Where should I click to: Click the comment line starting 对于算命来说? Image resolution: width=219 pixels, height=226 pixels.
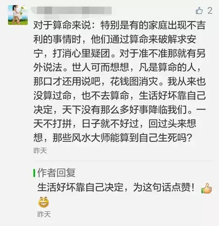pyautogui.click(x=119, y=25)
